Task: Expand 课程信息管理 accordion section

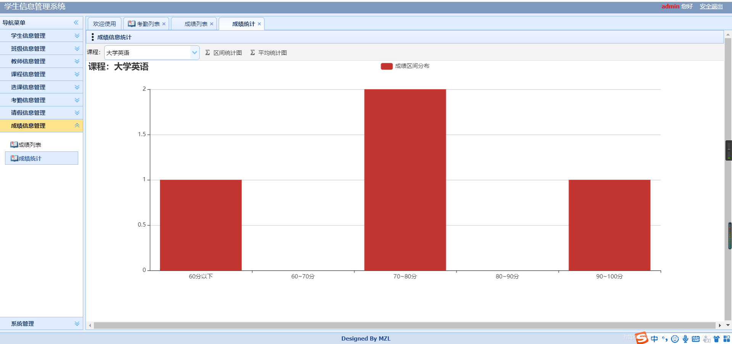Action: pyautogui.click(x=41, y=74)
